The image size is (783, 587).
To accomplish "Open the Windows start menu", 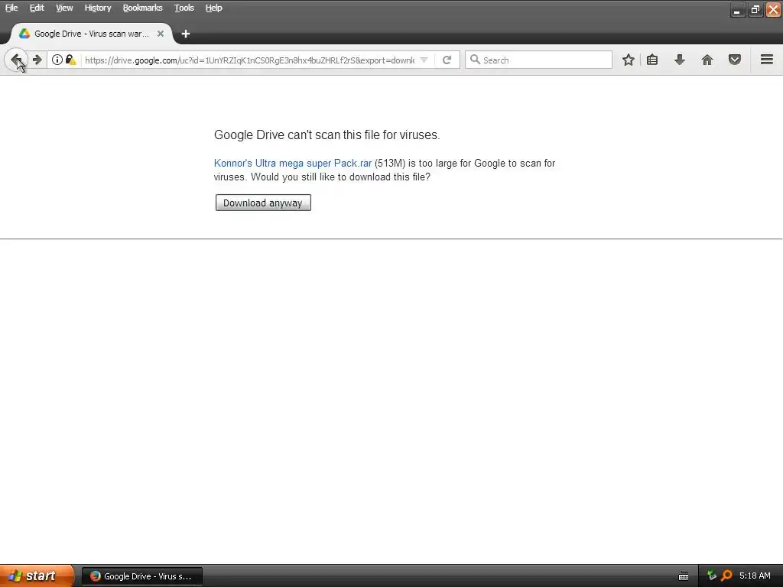I will (37, 576).
